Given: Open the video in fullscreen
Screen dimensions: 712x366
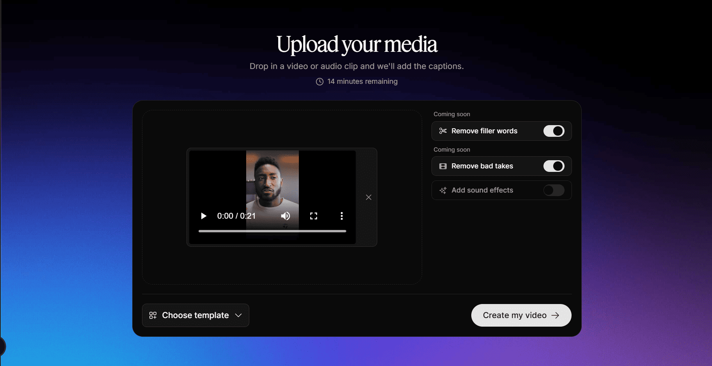Looking at the screenshot, I should coord(314,216).
